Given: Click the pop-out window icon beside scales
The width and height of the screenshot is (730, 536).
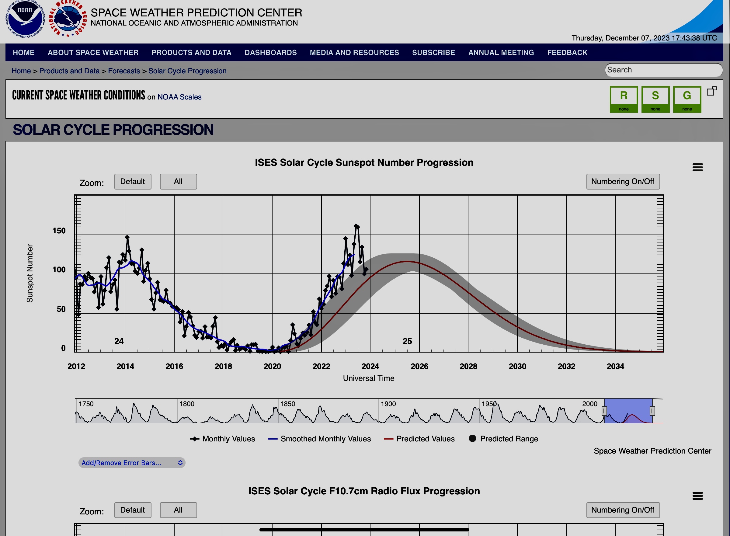Looking at the screenshot, I should 711,91.
